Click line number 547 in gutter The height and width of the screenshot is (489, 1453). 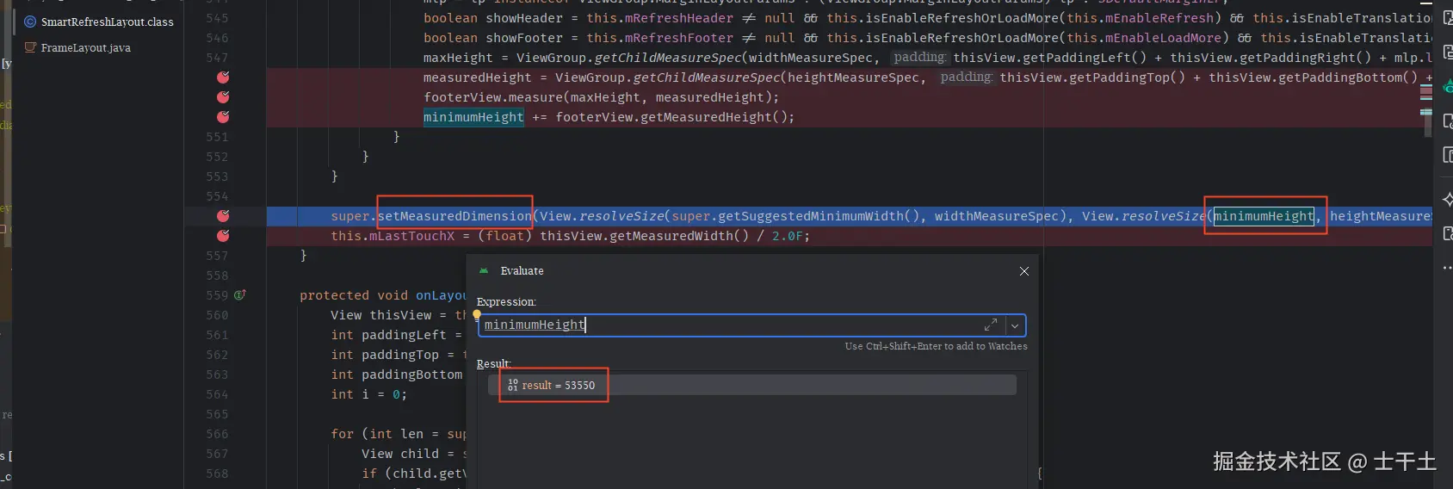pos(217,58)
